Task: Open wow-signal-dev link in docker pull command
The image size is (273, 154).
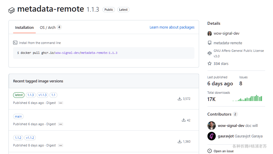Action: [x=67, y=53]
